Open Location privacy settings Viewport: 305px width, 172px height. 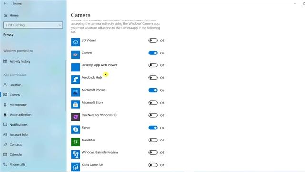pyautogui.click(x=33, y=85)
